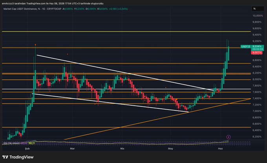Click the 7,400% price axis label
The image size is (267, 163).
tap(257, 99)
